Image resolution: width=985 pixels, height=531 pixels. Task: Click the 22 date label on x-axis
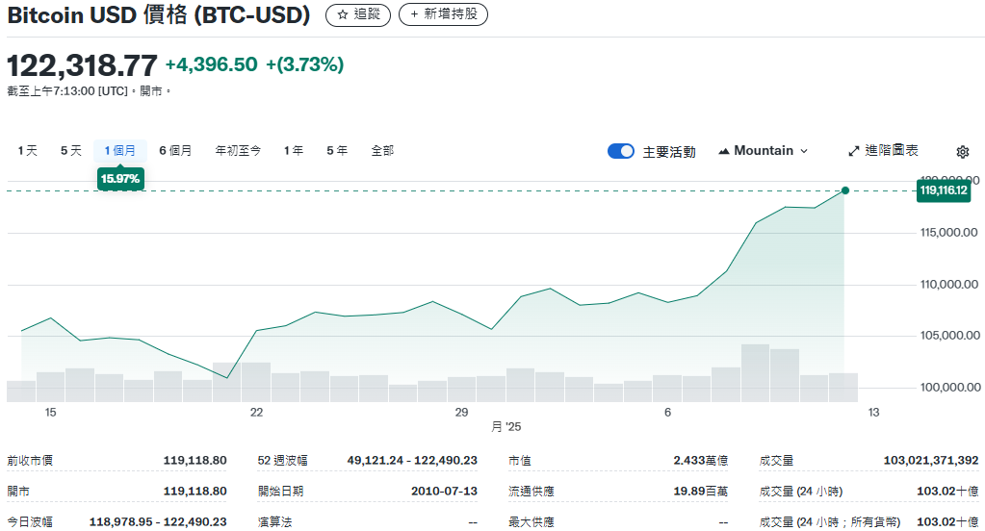[256, 413]
